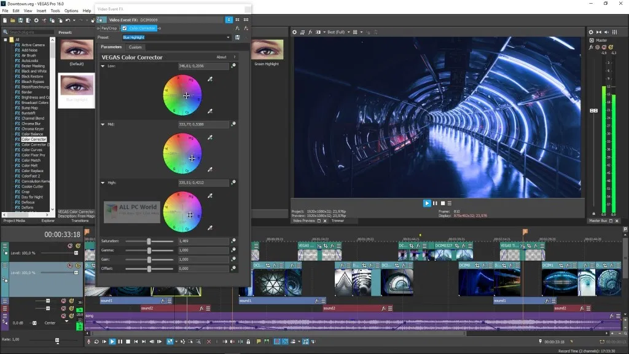Click the Pan/Crop button in FX chain
Image resolution: width=629 pixels, height=354 pixels.
point(109,28)
